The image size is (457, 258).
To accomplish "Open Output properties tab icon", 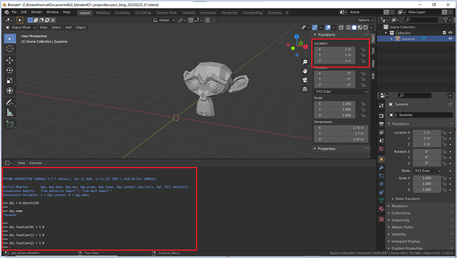I will [381, 124].
